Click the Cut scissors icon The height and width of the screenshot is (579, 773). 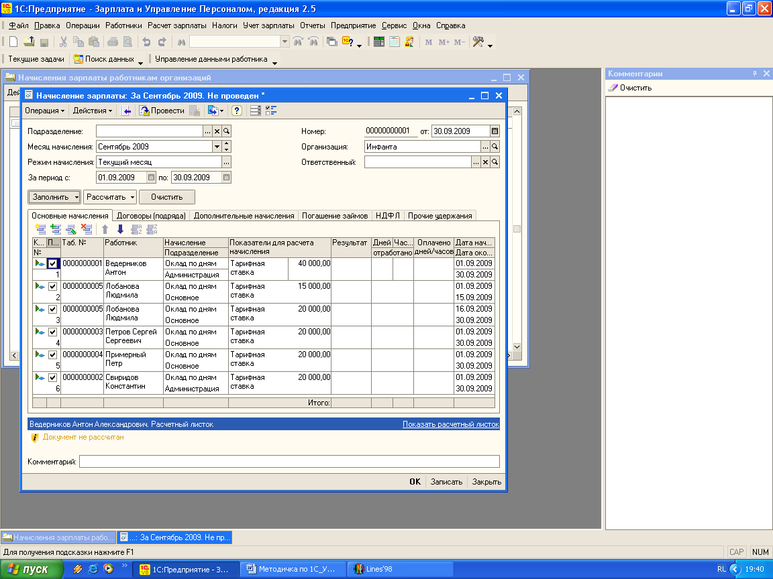[x=63, y=42]
